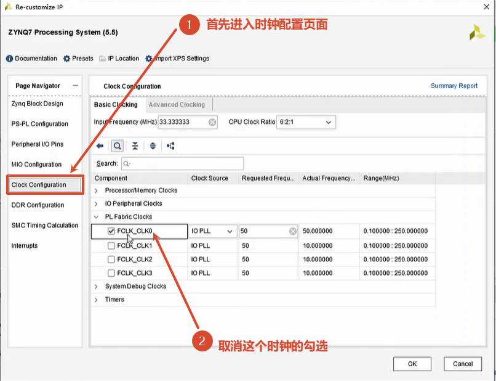Open SMC Timing Calculation page
This screenshot has height=381, width=496.
click(x=45, y=226)
